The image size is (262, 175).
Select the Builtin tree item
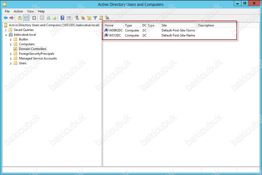24,39
